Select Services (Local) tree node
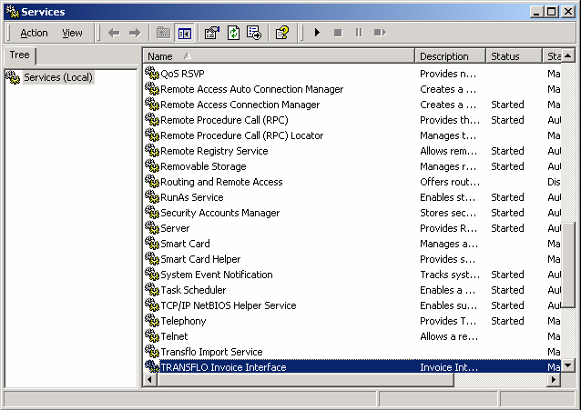Image resolution: width=581 pixels, height=410 pixels. 58,77
